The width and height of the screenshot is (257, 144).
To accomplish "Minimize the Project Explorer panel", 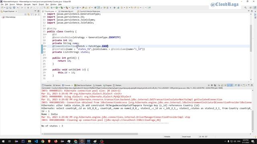I will [35, 11].
